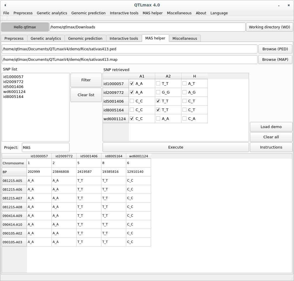Click the Browse (PED) button

pyautogui.click(x=275, y=49)
